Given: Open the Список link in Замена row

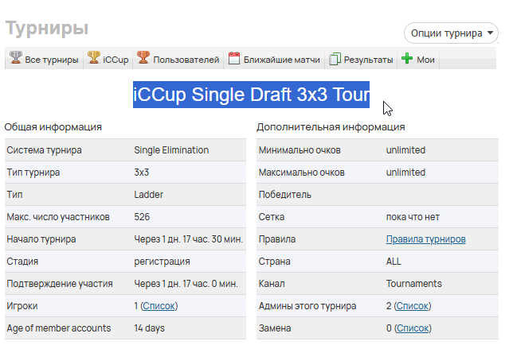Looking at the screenshot, I should coord(413,328).
